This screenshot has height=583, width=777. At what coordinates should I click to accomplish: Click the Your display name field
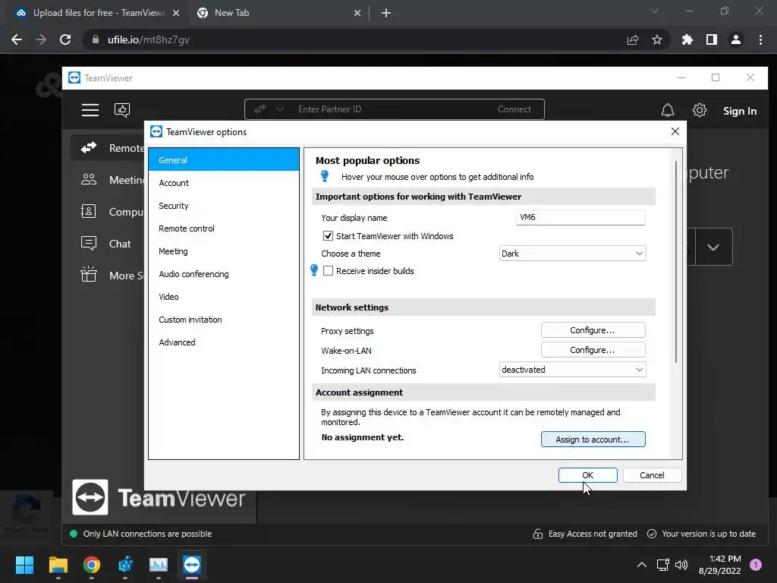tap(580, 217)
